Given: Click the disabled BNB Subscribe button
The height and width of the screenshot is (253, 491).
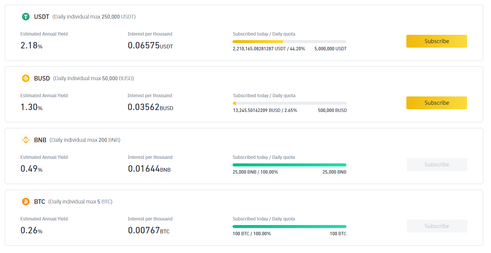Looking at the screenshot, I should [x=437, y=165].
